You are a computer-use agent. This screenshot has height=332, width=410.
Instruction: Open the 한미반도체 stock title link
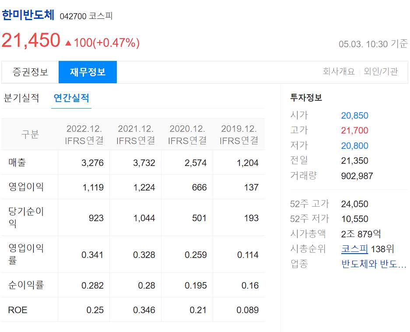(28, 15)
